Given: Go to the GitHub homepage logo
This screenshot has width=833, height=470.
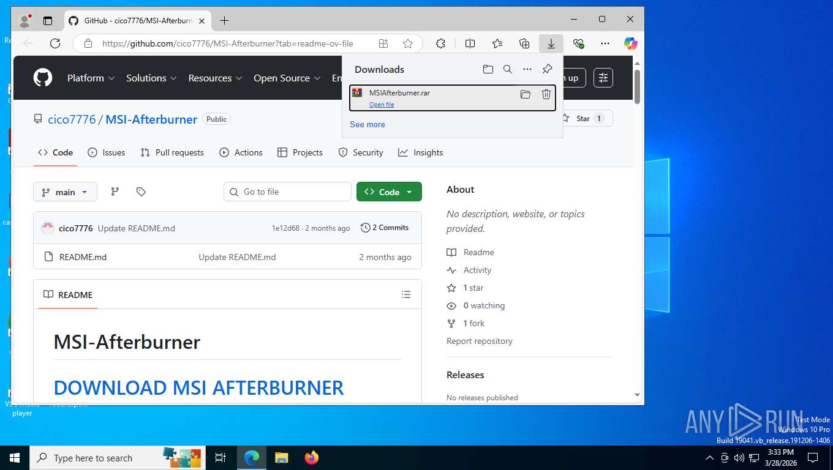Looking at the screenshot, I should pyautogui.click(x=43, y=78).
